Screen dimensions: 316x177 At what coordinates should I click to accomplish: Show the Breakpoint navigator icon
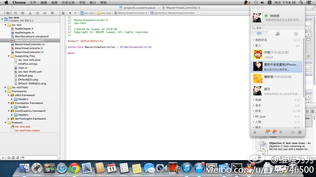(x=45, y=13)
